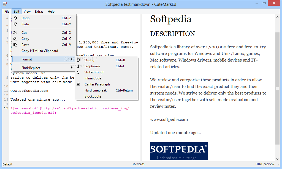The width and height of the screenshot is (282, 169).
Task: Click the www.softpedia.com text in preview
Action: coord(169,120)
